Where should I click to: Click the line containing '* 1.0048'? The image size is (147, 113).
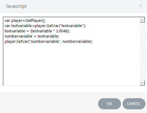(x=37, y=31)
